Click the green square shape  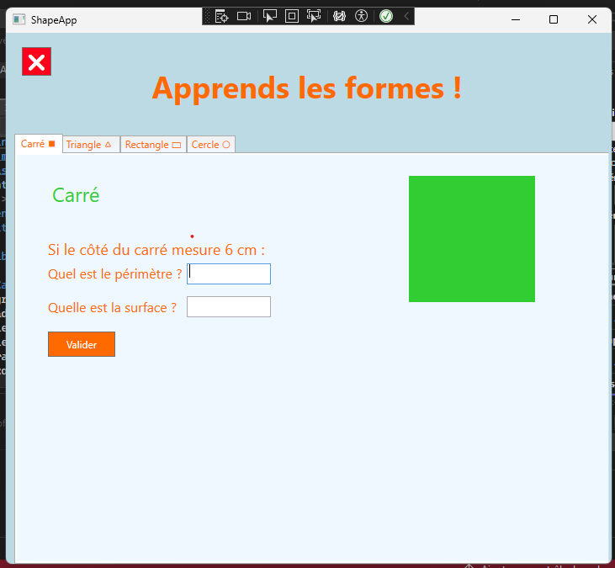(472, 239)
